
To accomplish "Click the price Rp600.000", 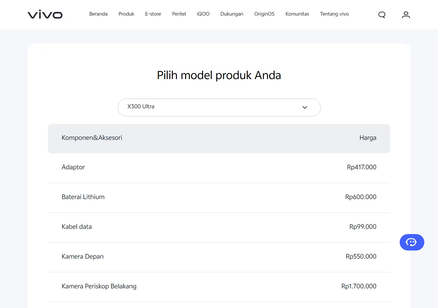I will click(361, 197).
